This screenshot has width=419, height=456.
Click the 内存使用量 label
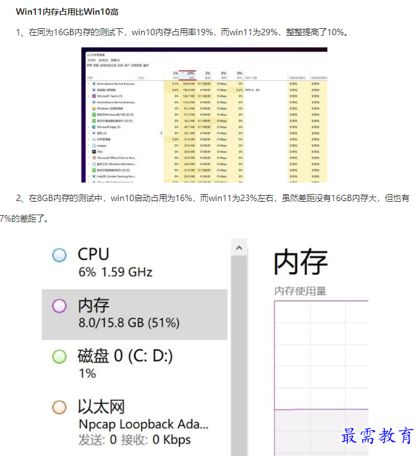[300, 291]
